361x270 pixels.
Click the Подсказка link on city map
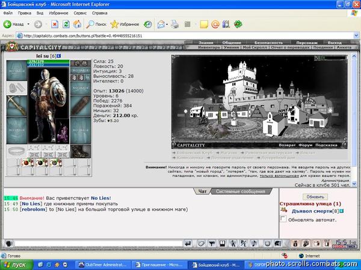point(326,145)
